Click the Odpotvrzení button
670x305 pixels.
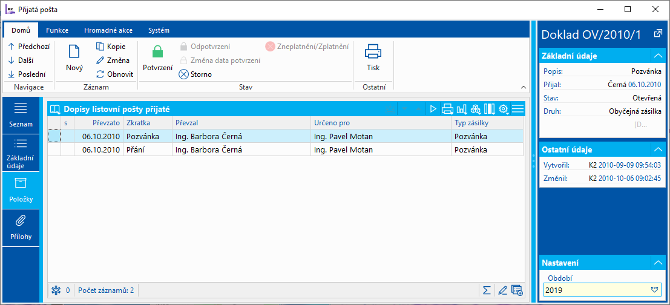(205, 47)
